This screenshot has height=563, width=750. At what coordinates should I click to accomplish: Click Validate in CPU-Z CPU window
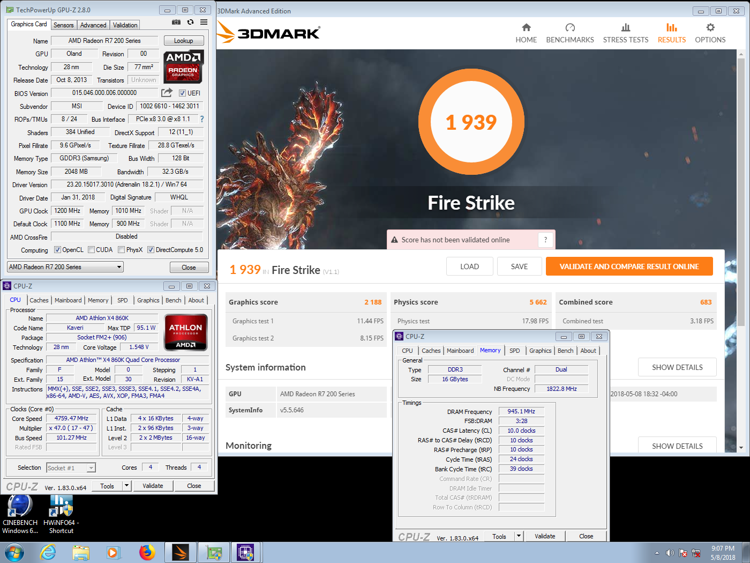tap(153, 486)
